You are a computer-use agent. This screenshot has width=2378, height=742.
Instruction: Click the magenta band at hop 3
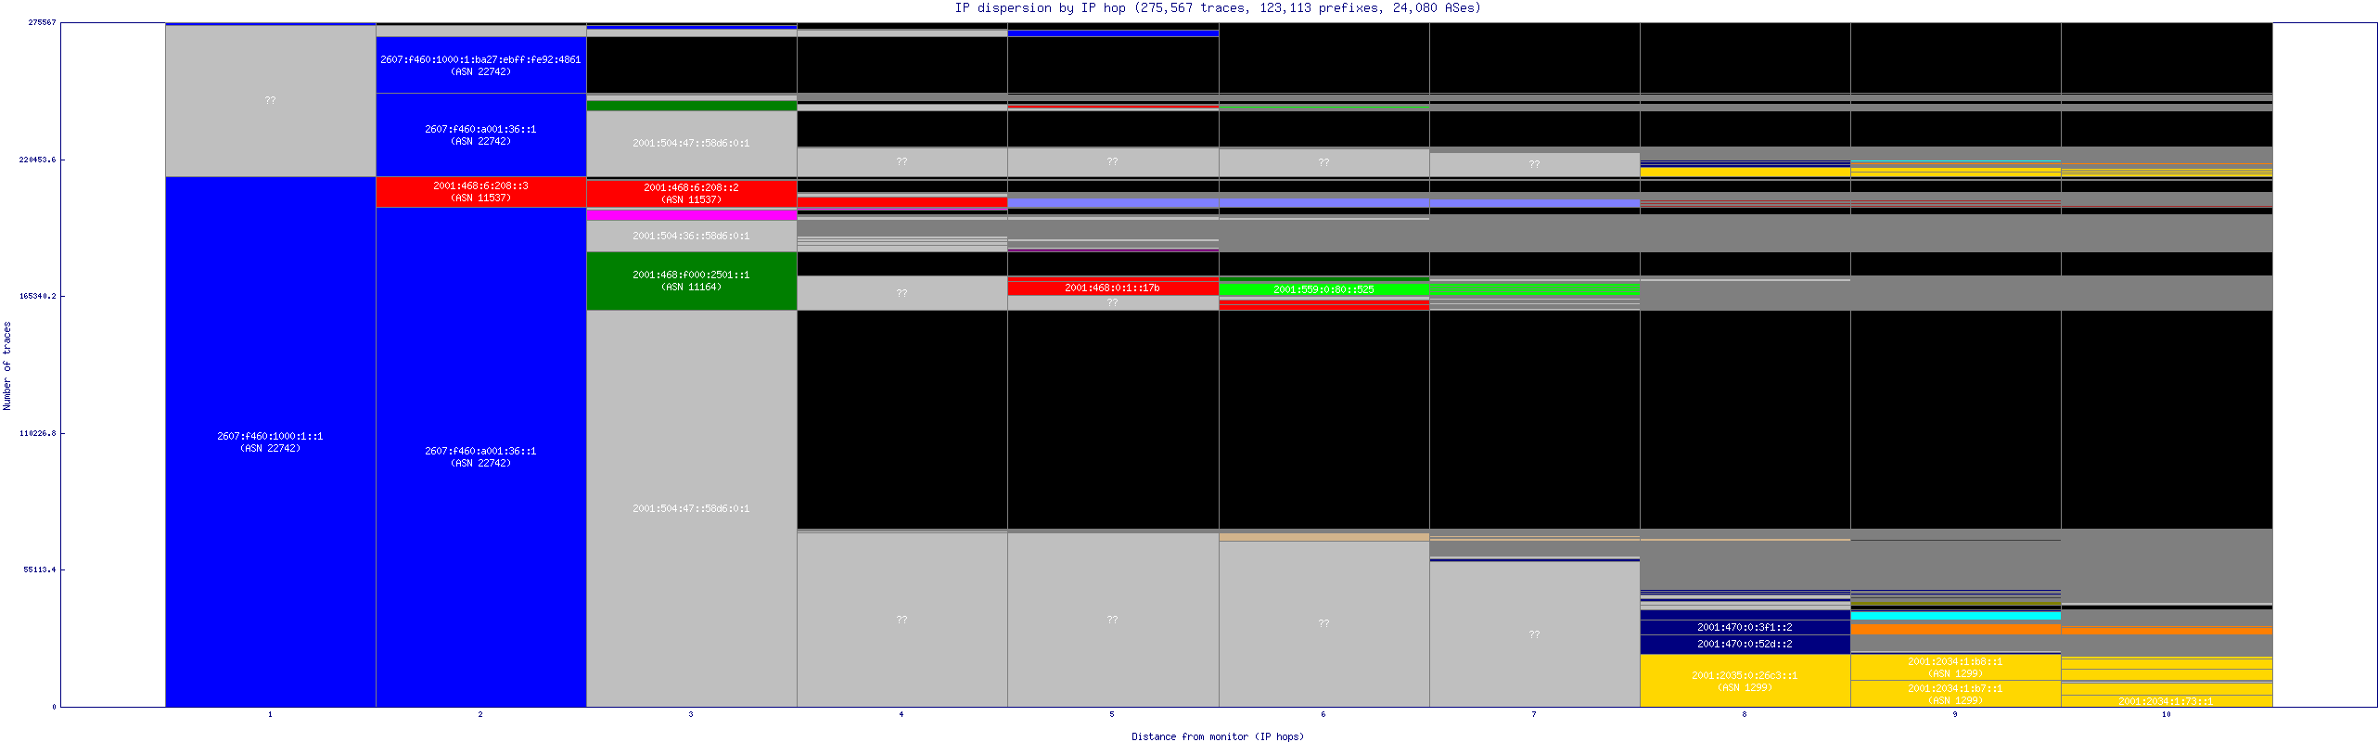coord(691,215)
